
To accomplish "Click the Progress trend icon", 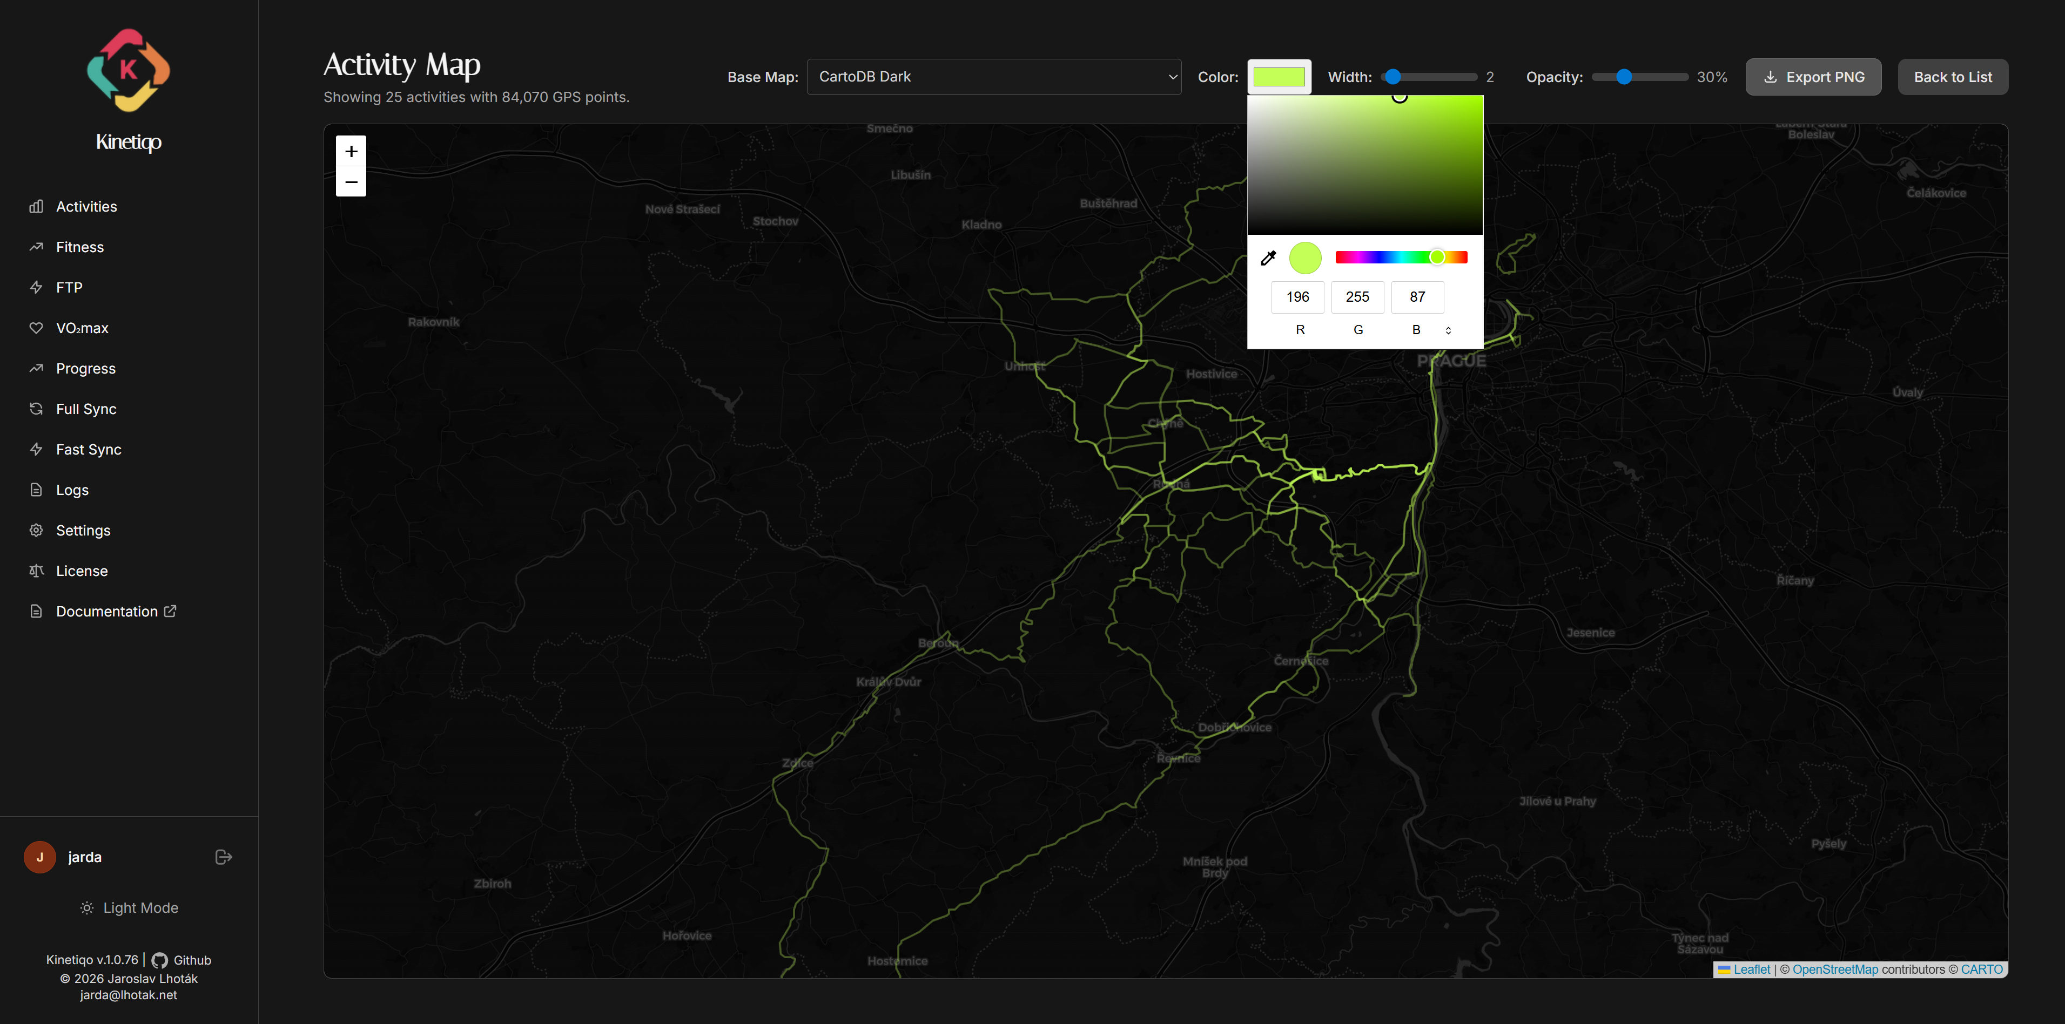I will click(x=36, y=369).
